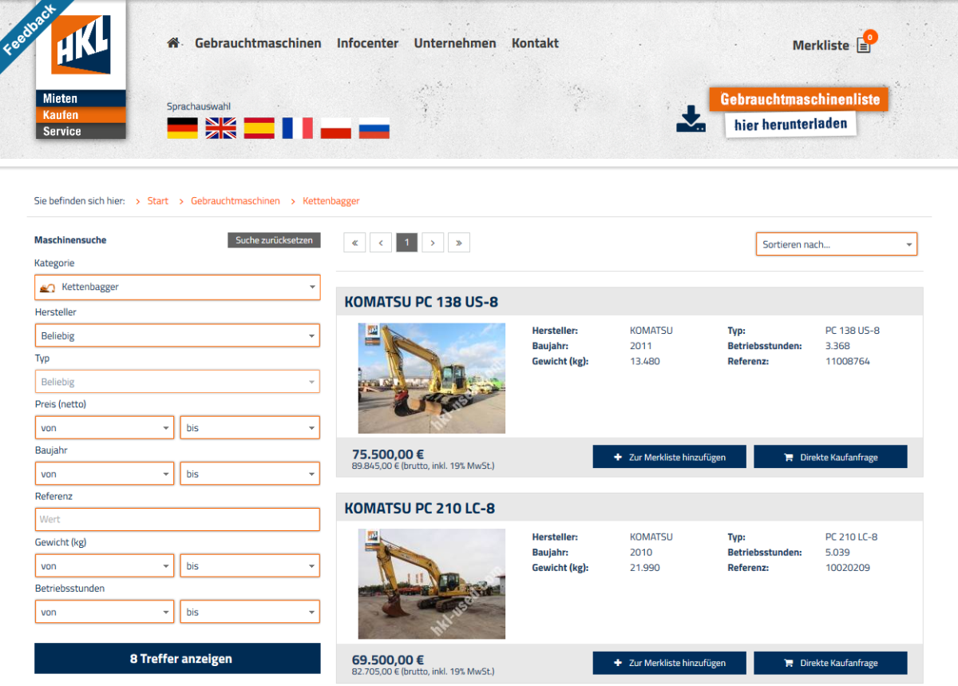Viewport: 958px width, 686px height.
Task: Click Kettenbagger breadcrumb
Action: pyautogui.click(x=331, y=201)
